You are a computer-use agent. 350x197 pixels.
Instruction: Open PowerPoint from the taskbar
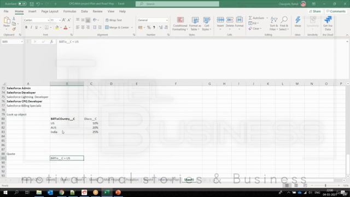point(118,192)
